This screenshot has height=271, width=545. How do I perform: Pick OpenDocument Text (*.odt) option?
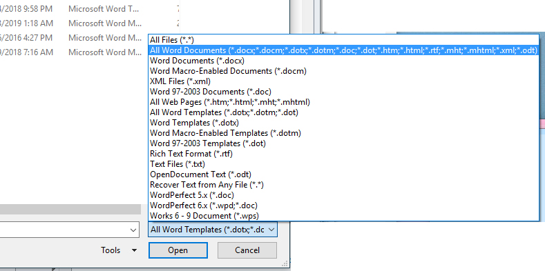343,174
